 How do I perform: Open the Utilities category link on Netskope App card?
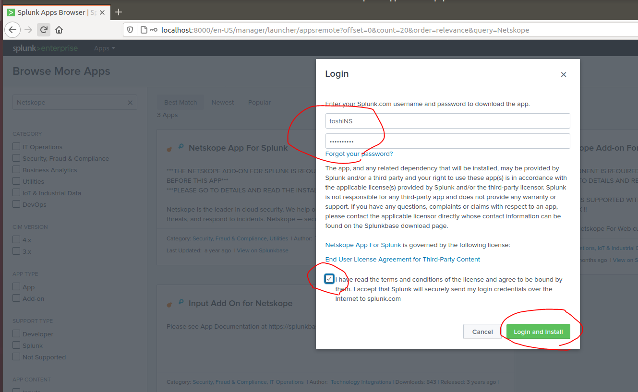279,238
